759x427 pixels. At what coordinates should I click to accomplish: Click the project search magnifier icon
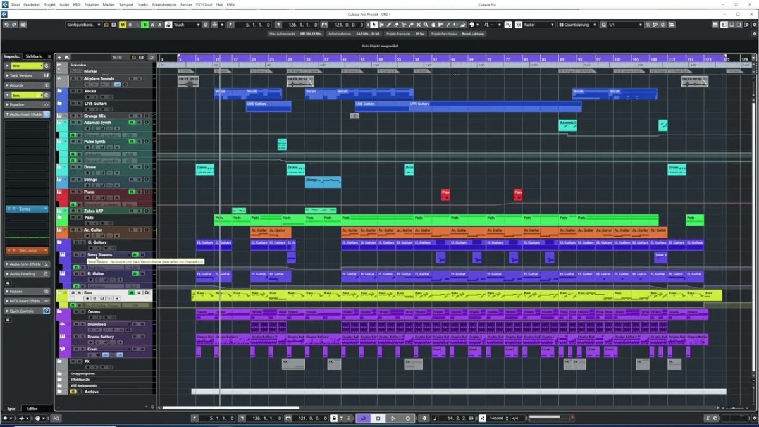coord(151,56)
